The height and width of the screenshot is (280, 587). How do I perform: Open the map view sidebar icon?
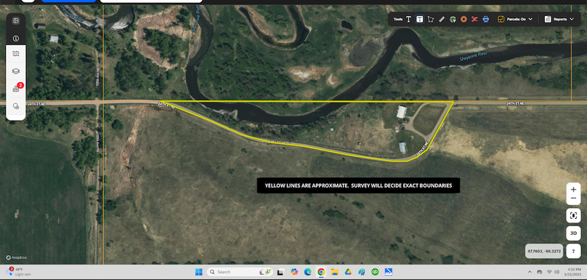click(x=16, y=54)
